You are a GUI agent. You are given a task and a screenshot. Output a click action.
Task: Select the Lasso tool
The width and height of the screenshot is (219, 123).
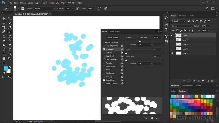click(4, 23)
